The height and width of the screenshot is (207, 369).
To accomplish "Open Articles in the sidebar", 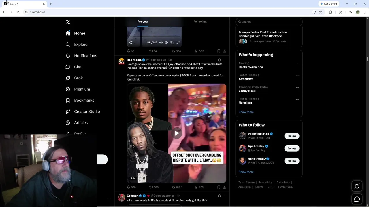I will click(x=77, y=123).
